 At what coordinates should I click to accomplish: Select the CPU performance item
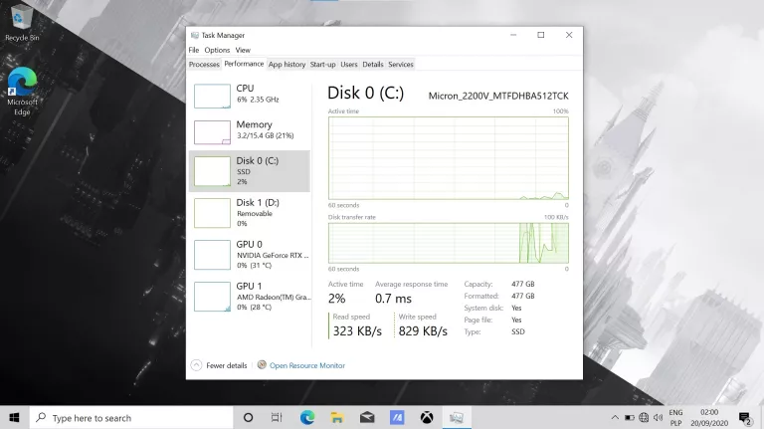pyautogui.click(x=250, y=96)
